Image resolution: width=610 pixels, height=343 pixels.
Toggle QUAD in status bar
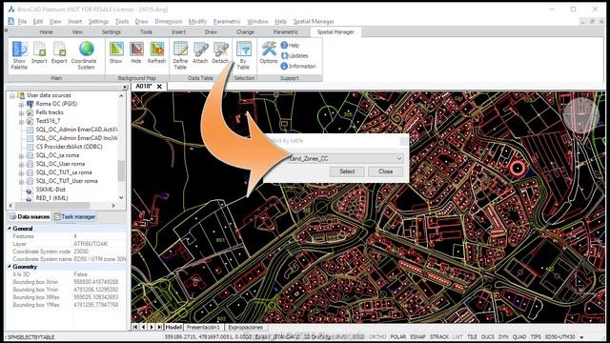coord(519,336)
